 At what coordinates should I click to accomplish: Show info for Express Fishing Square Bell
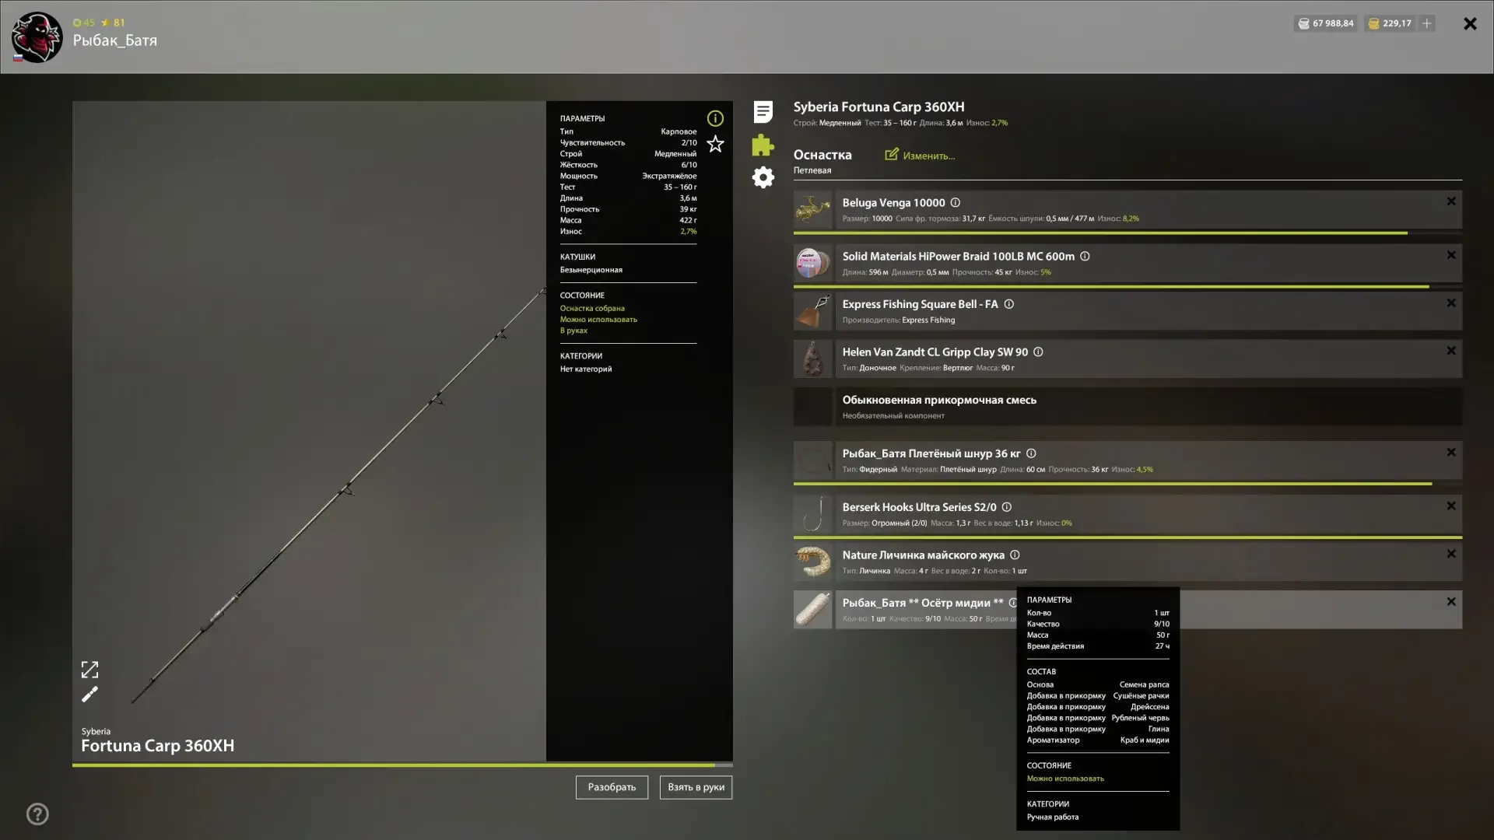(1008, 305)
